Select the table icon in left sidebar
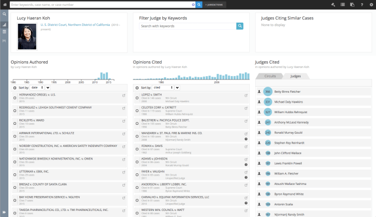The image size is (376, 217). [x=4, y=32]
